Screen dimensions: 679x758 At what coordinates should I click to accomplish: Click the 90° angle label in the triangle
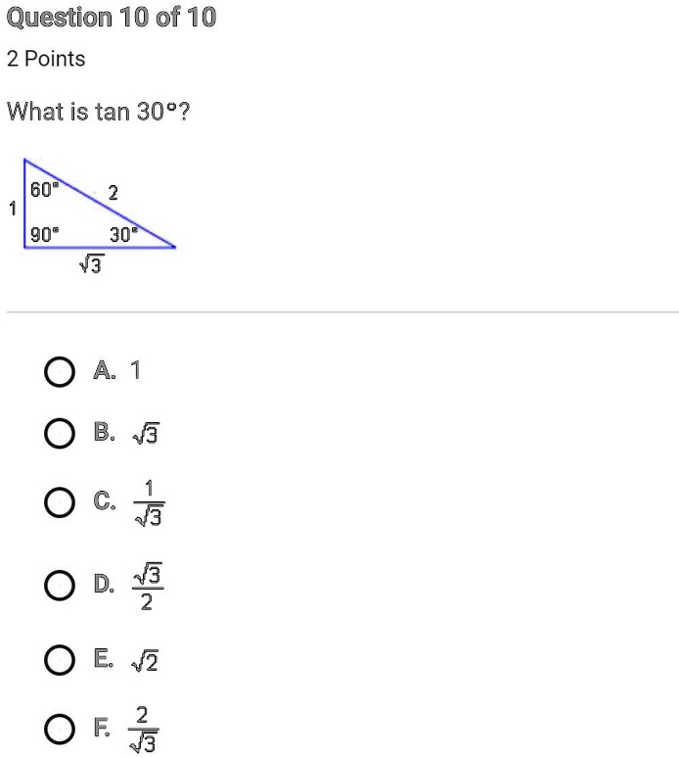[44, 235]
